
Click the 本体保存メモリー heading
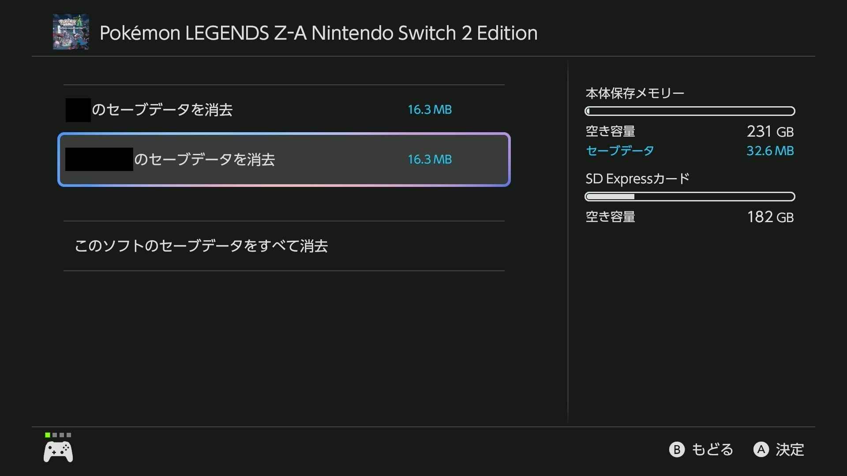[635, 93]
